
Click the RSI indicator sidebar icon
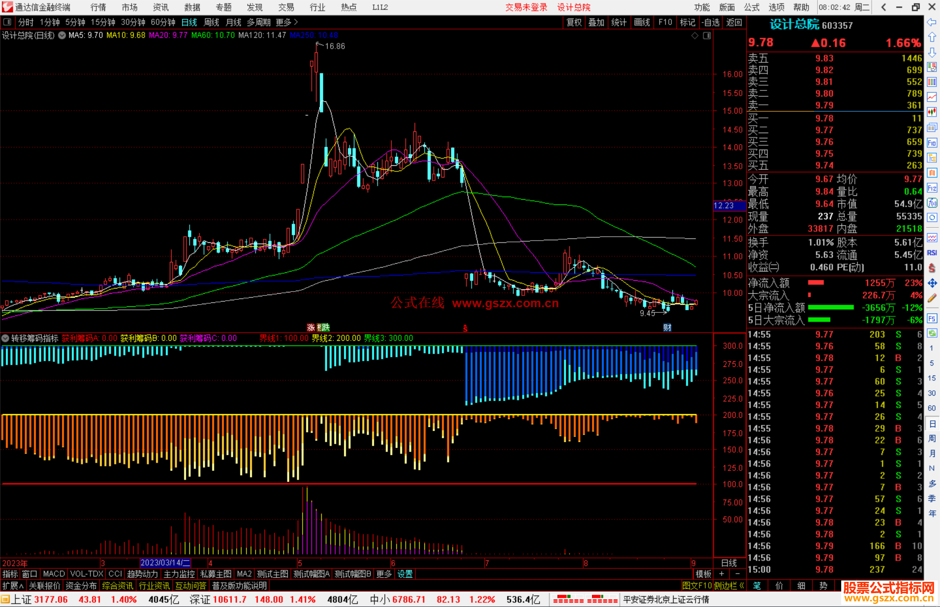[932, 253]
